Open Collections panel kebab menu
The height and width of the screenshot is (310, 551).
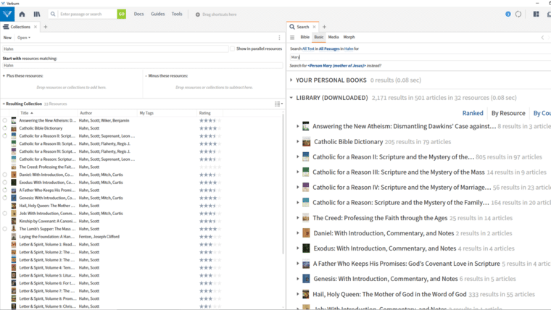coord(279,38)
